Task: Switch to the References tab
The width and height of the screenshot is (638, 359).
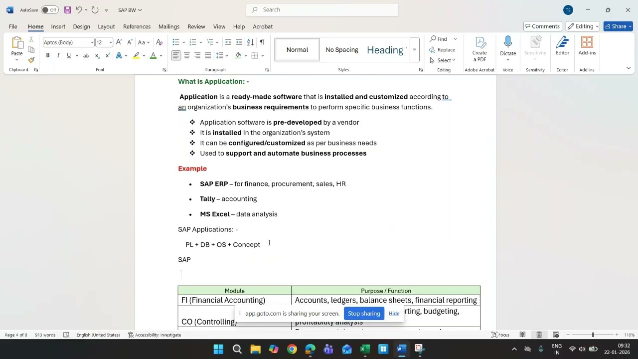Action: pos(137,26)
